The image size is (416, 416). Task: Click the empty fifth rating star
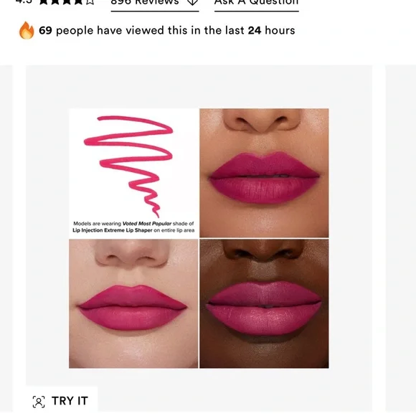[x=90, y=2]
